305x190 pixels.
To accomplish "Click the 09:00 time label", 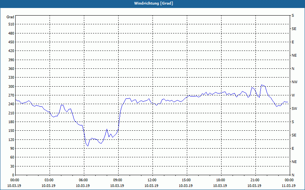I will tap(118, 180).
